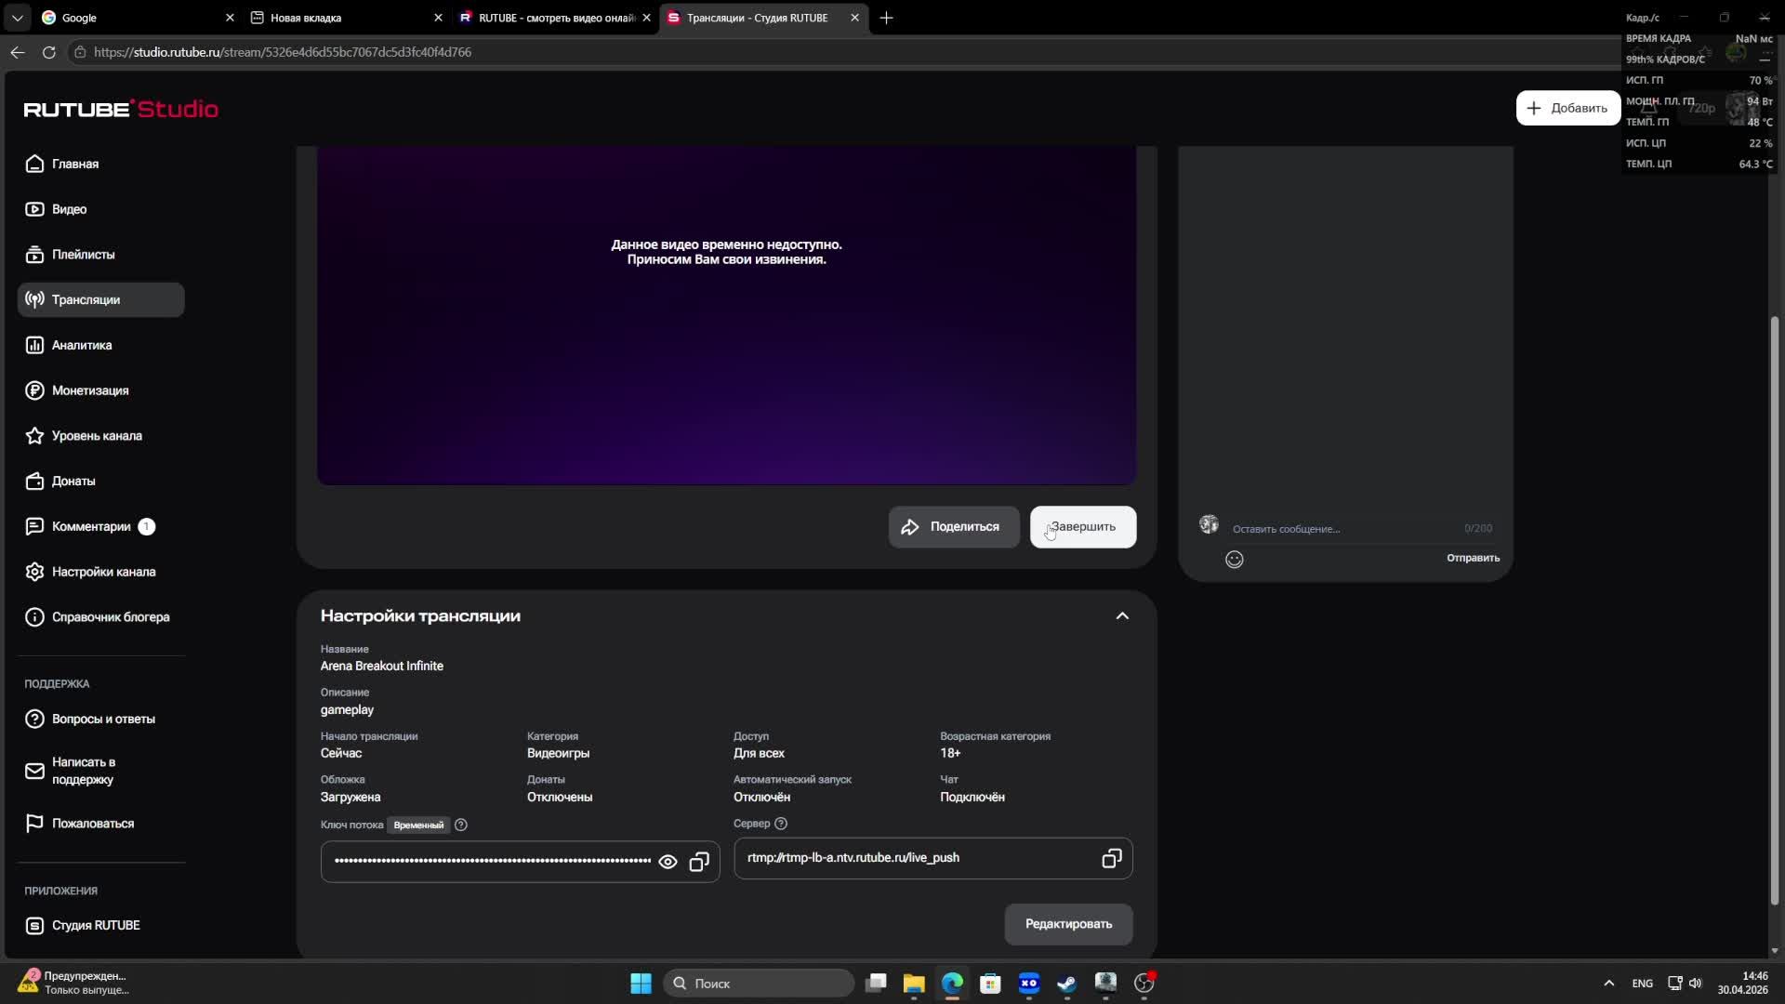The height and width of the screenshot is (1004, 1785).
Task: Open emoji picker in chat
Action: pos(1234,559)
